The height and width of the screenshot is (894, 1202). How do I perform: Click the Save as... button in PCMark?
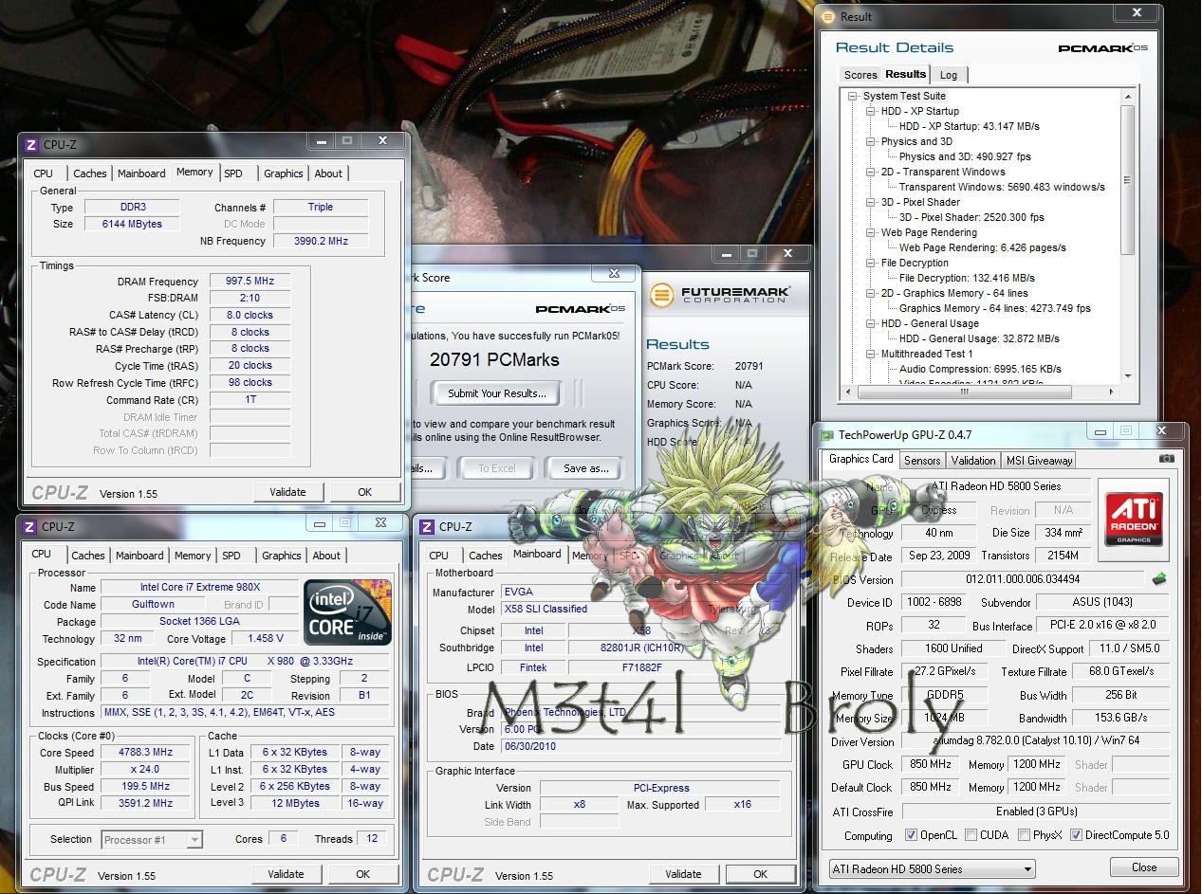tap(585, 468)
